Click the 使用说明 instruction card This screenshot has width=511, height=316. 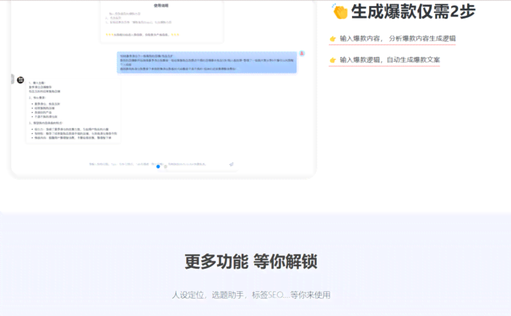tap(162, 21)
